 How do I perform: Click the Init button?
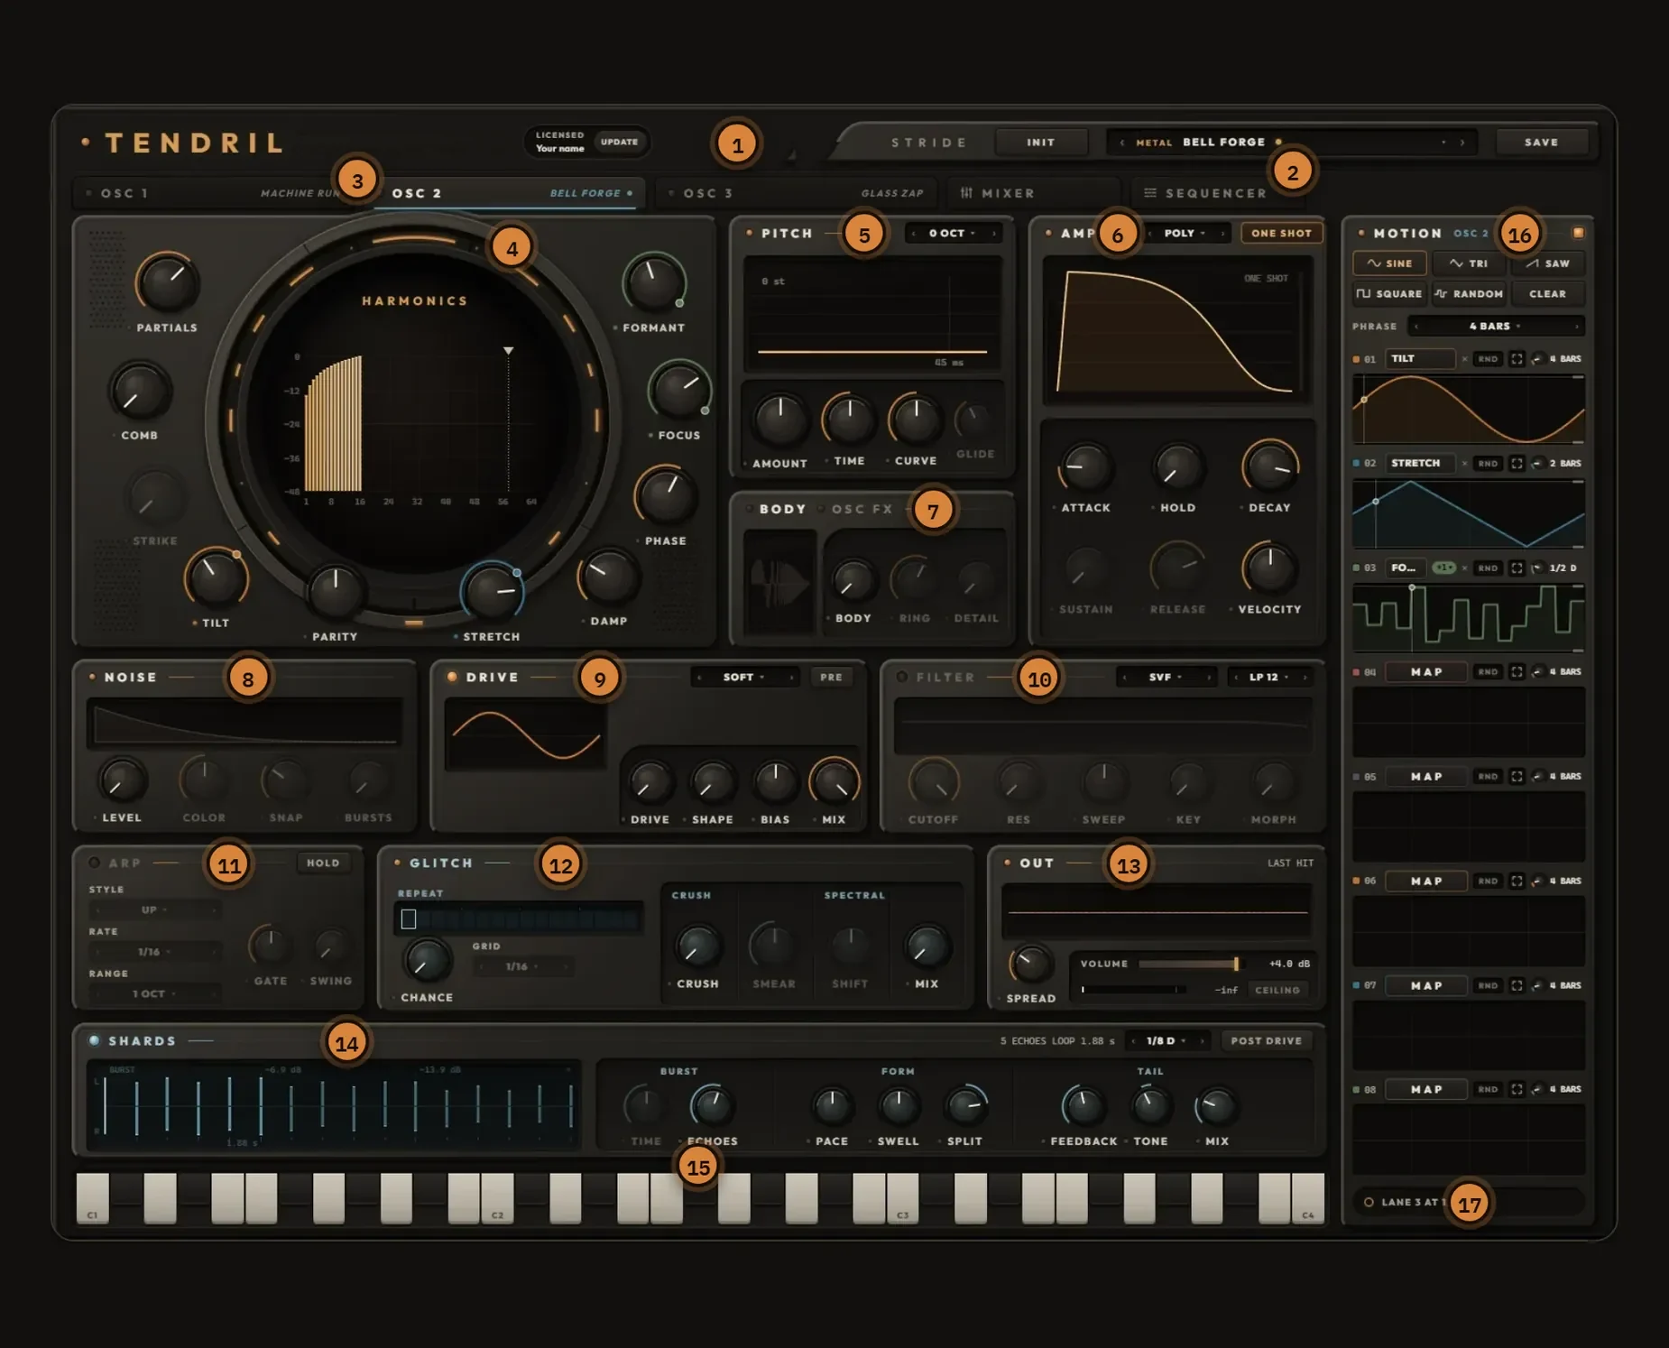(1040, 143)
